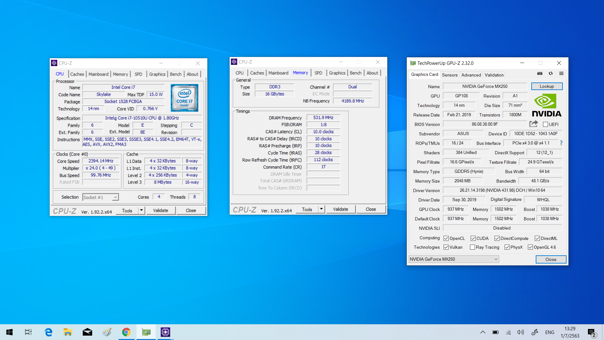
Task: Open SPD tab in Memory CPU-Z window
Action: click(x=318, y=73)
